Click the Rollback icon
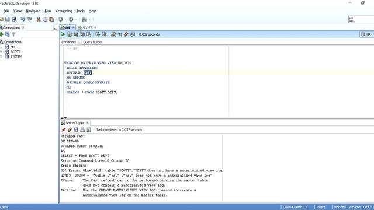This screenshot has width=374, height=210. click(x=104, y=34)
